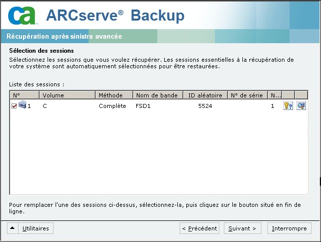Screen dimensions: 321x242
Task: Click the Utilitaires button
Action: coord(36,228)
